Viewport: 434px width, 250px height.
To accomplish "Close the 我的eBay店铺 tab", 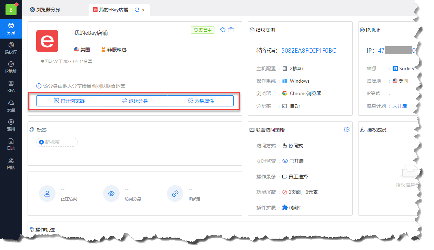I will pos(143,10).
